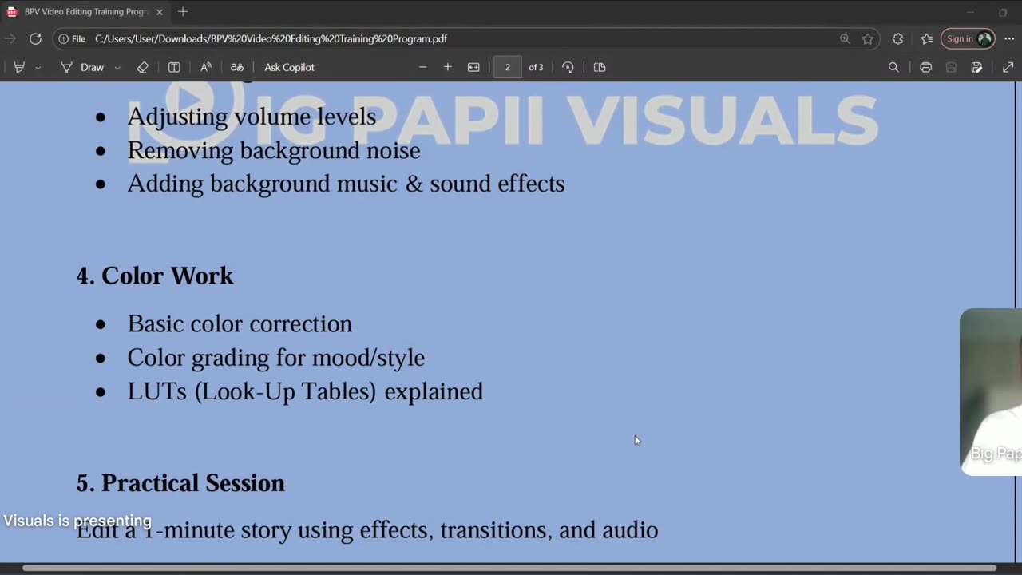
Task: Rotate the PDF page
Action: (568, 68)
